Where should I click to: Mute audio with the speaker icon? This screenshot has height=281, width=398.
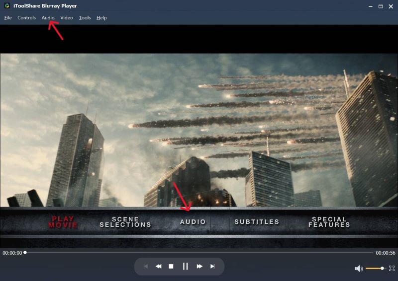(x=358, y=268)
